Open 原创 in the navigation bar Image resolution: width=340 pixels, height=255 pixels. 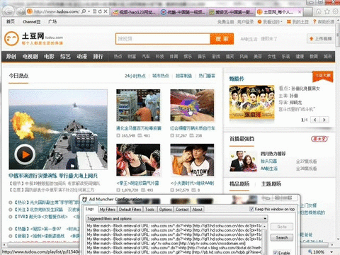(x=11, y=57)
